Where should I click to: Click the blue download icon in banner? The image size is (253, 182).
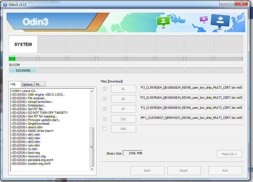pos(220,21)
